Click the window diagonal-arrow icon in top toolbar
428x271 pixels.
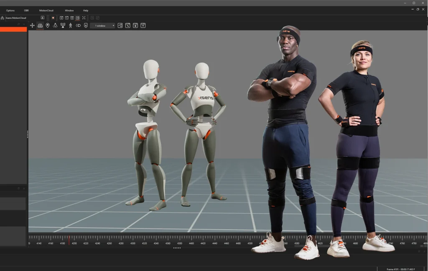coord(67,18)
